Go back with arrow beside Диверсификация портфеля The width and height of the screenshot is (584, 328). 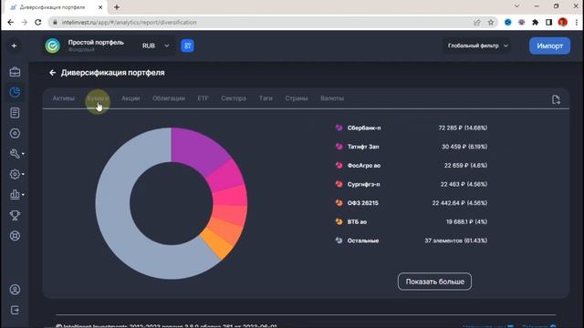coord(53,73)
